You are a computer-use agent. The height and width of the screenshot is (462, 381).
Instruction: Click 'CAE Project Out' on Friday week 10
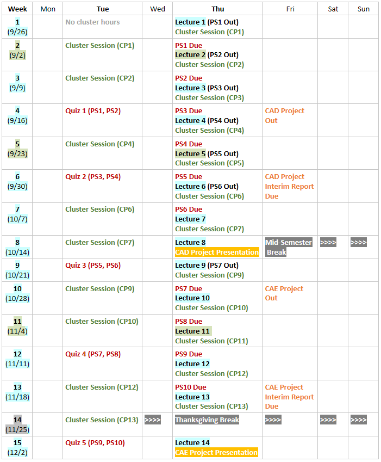coord(284,293)
